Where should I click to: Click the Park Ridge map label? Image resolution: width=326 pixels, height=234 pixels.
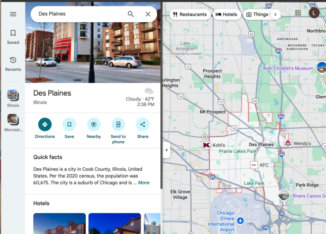pyautogui.click(x=307, y=185)
